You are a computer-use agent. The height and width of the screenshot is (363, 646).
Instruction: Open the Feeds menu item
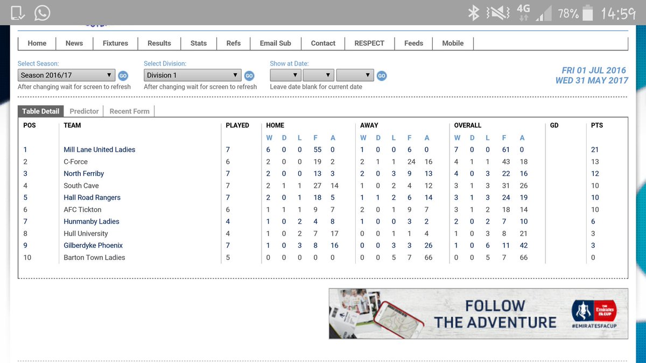pyautogui.click(x=413, y=43)
